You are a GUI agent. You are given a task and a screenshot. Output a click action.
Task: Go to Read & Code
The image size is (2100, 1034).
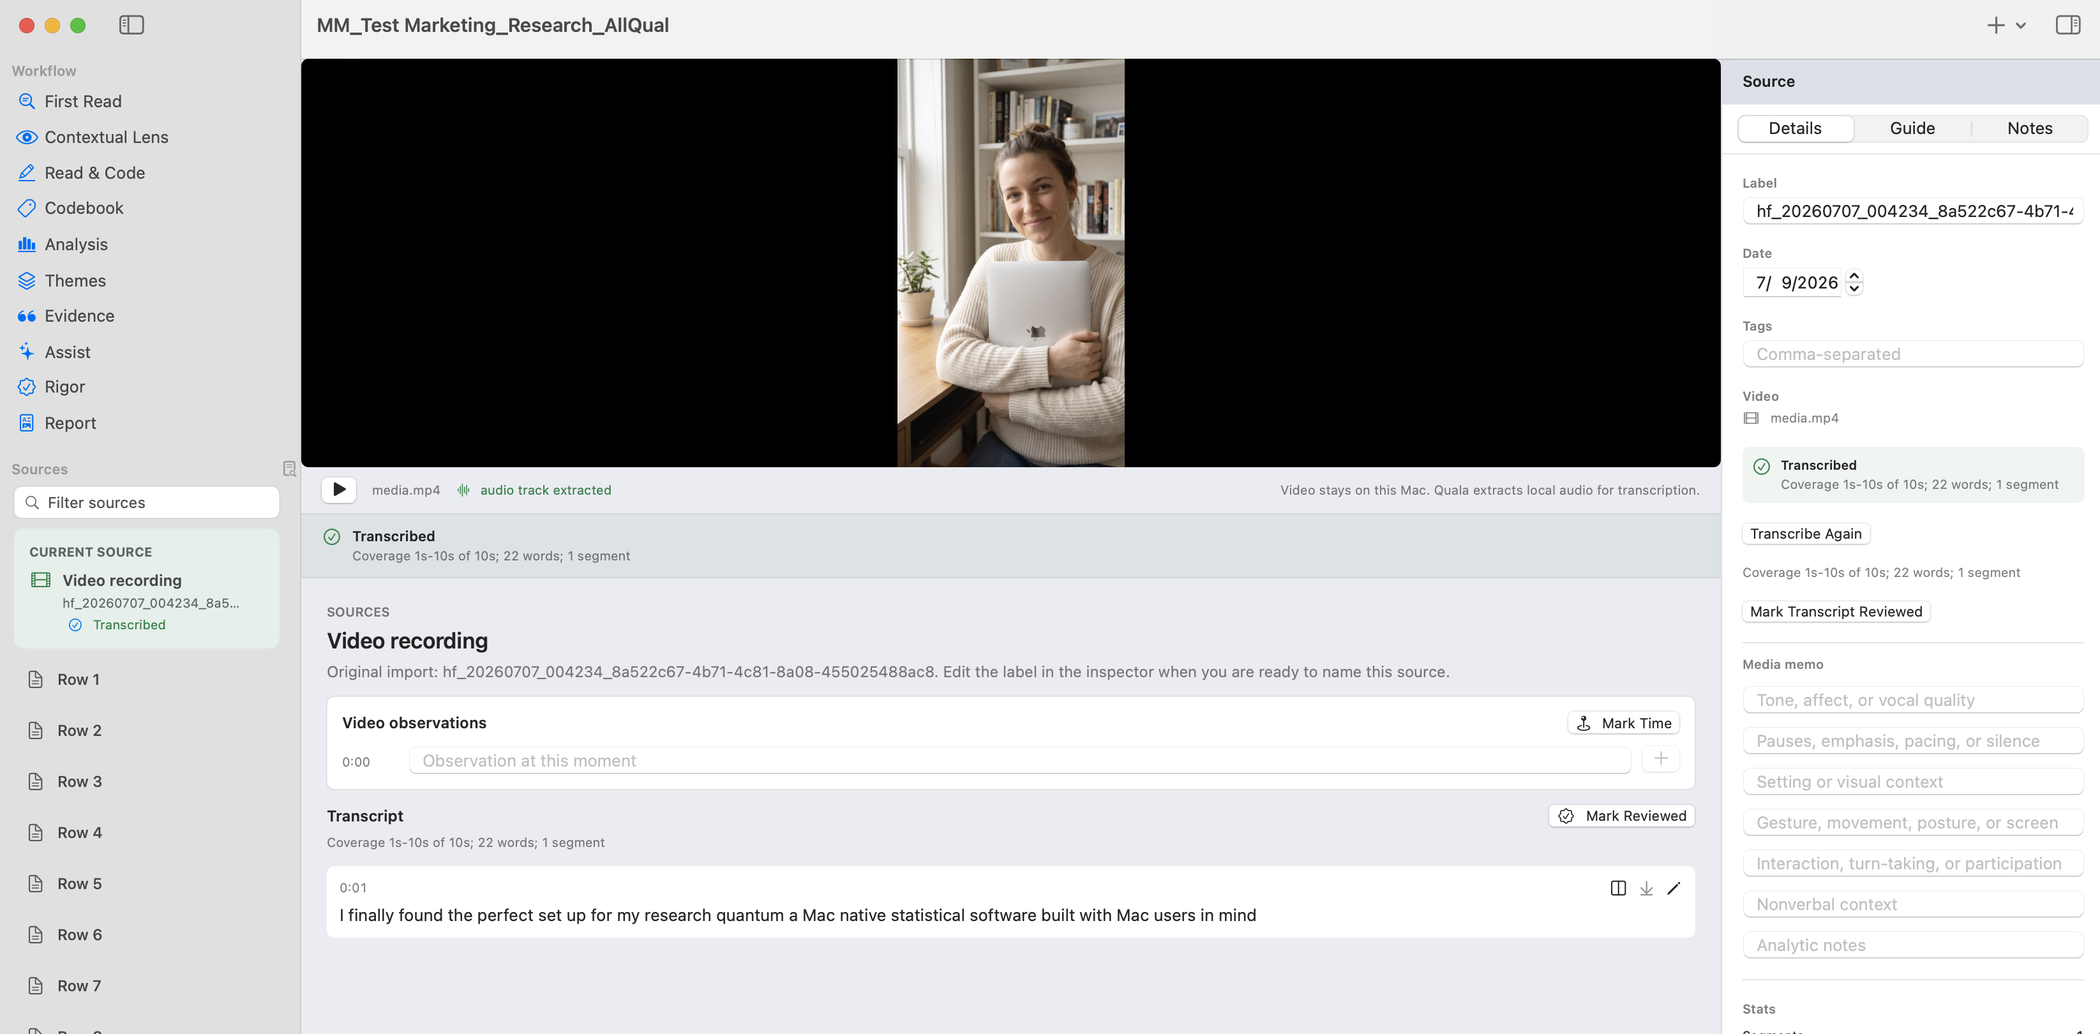(94, 173)
